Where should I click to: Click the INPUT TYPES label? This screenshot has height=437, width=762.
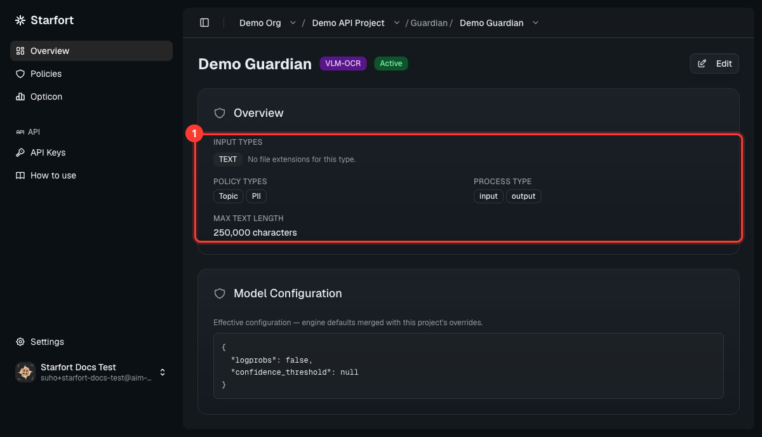tap(238, 142)
